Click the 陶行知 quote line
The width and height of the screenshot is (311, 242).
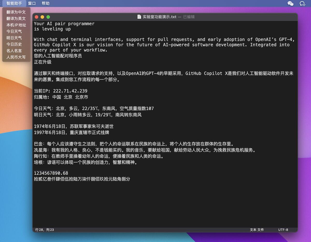click(100, 156)
